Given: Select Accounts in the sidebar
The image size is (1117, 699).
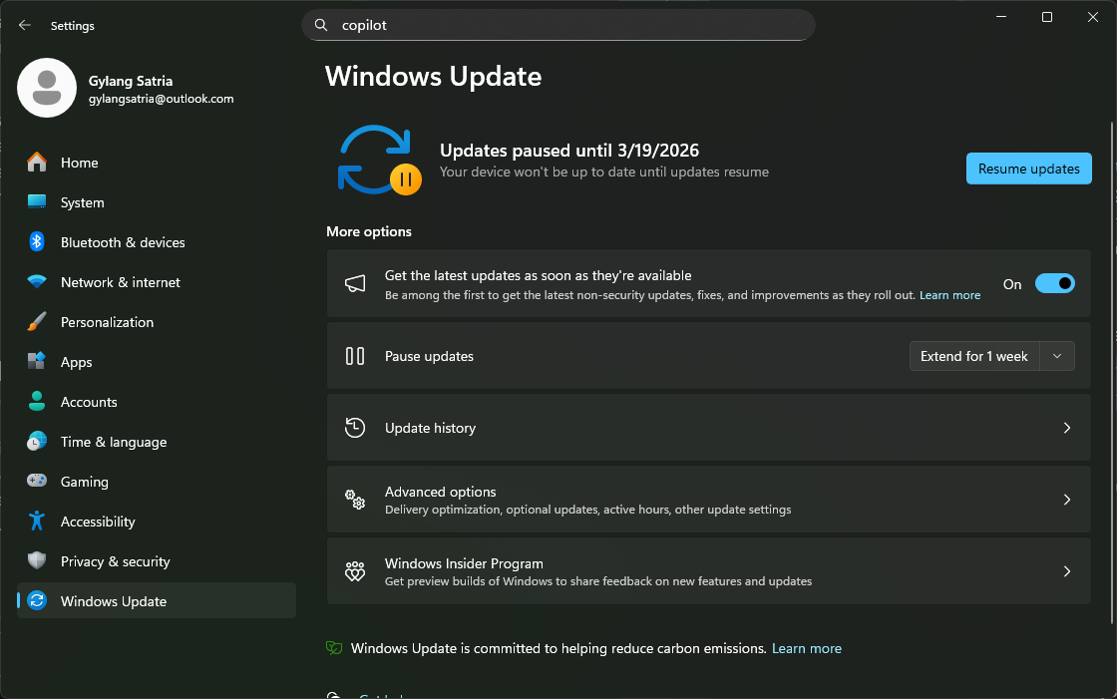Looking at the screenshot, I should point(89,402).
